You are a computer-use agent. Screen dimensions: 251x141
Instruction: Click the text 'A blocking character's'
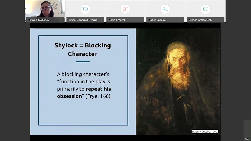[x=83, y=74]
